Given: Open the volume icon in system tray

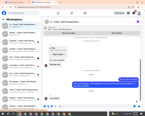Looking at the screenshot, I should [130, 114].
